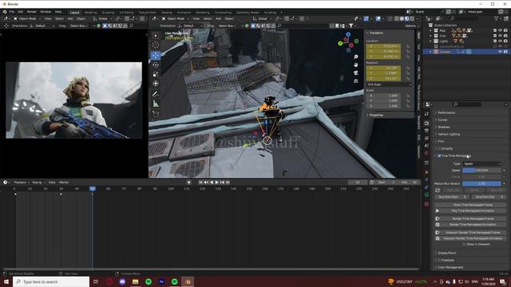Select the Scale tool in viewport toolbar

tap(156, 74)
